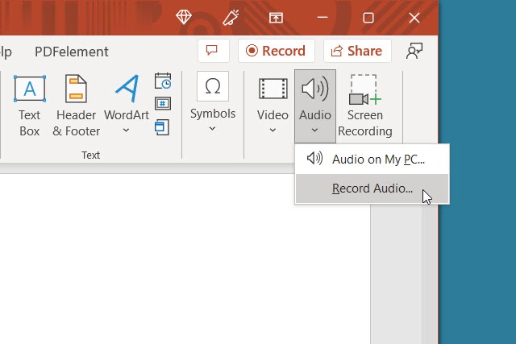The width and height of the screenshot is (516, 344).
Task: Select Record Audio... menu entry
Action: click(x=372, y=189)
